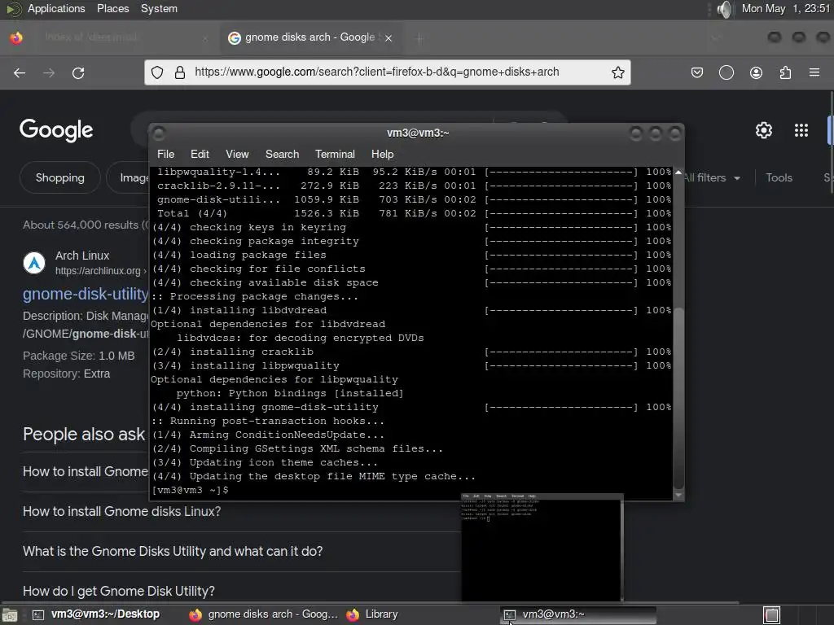This screenshot has width=834, height=625.
Task: Click the terminal window menu icon in title bar
Action: (159, 133)
